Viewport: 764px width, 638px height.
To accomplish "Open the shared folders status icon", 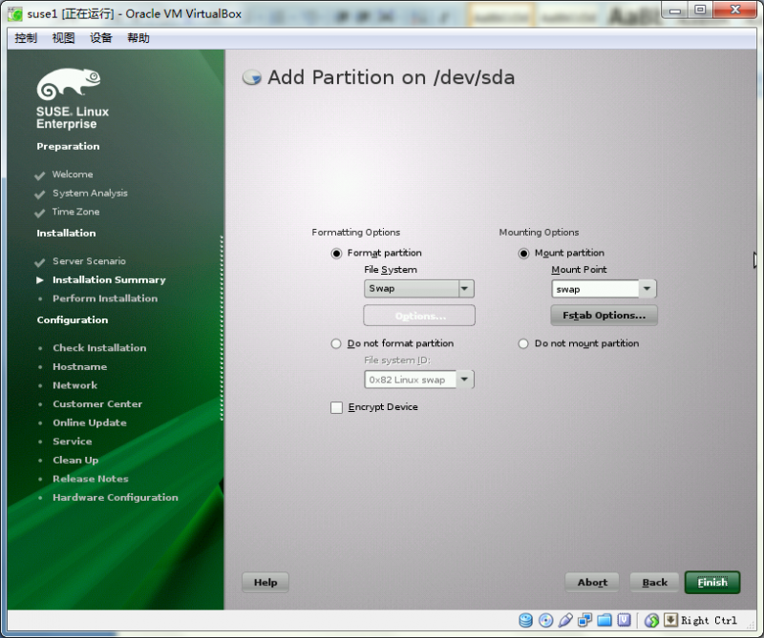I will tap(605, 620).
